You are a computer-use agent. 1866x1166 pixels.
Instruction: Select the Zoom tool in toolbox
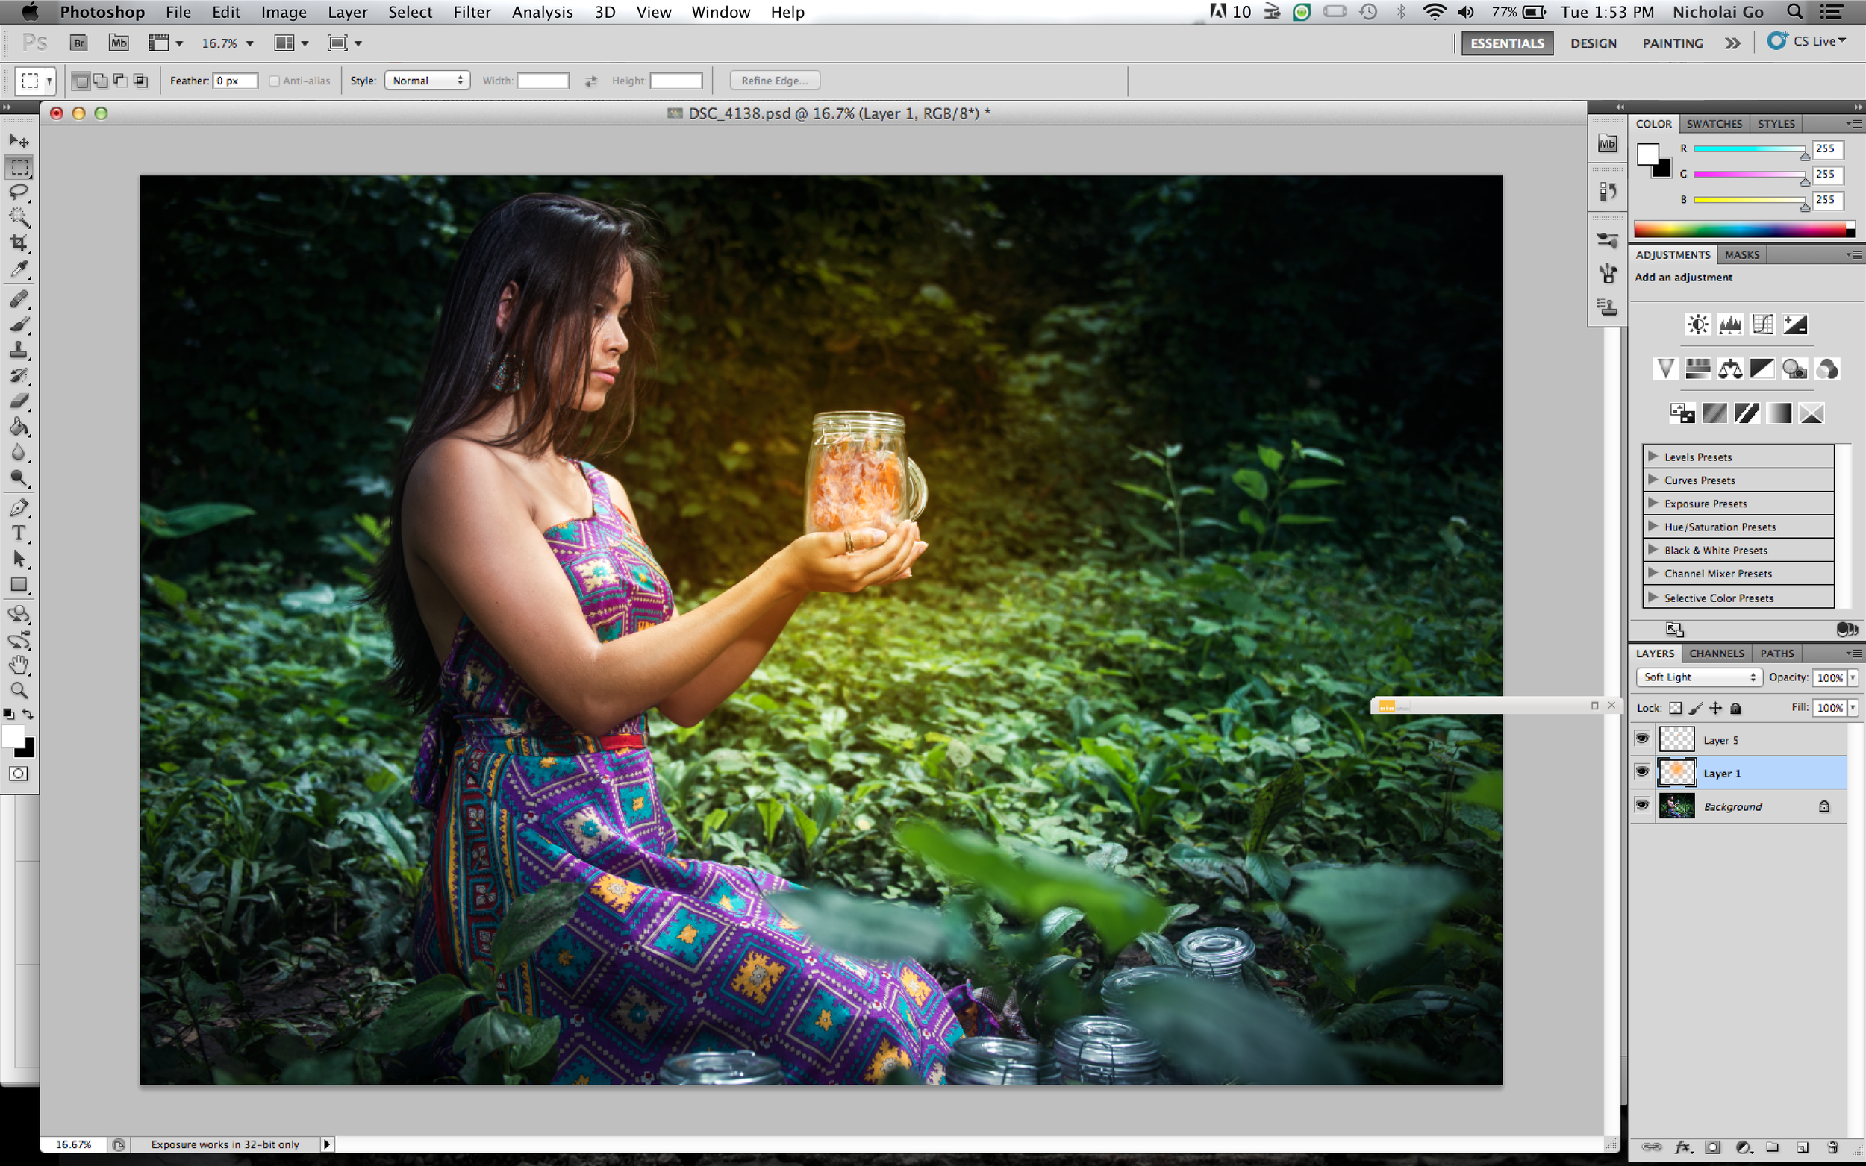click(x=19, y=690)
